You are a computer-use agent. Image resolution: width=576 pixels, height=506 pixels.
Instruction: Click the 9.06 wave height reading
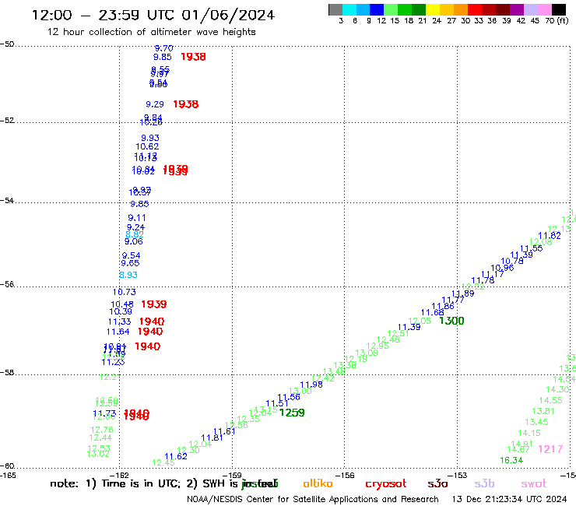134,242
